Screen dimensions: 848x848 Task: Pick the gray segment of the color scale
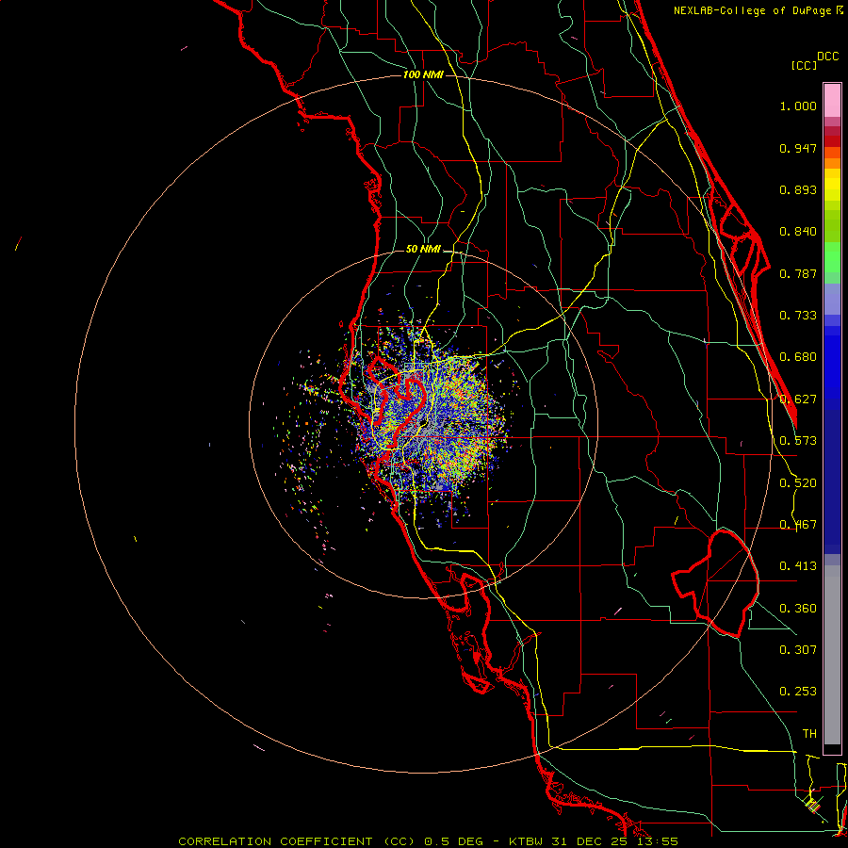[x=832, y=655]
